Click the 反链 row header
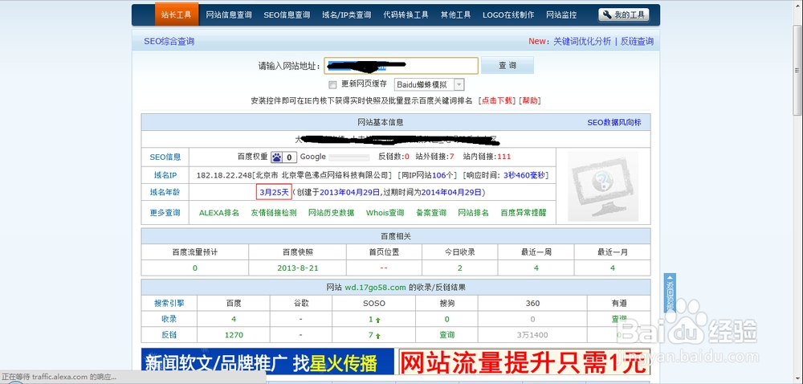Image resolution: width=803 pixels, height=384 pixels. pyautogui.click(x=169, y=335)
